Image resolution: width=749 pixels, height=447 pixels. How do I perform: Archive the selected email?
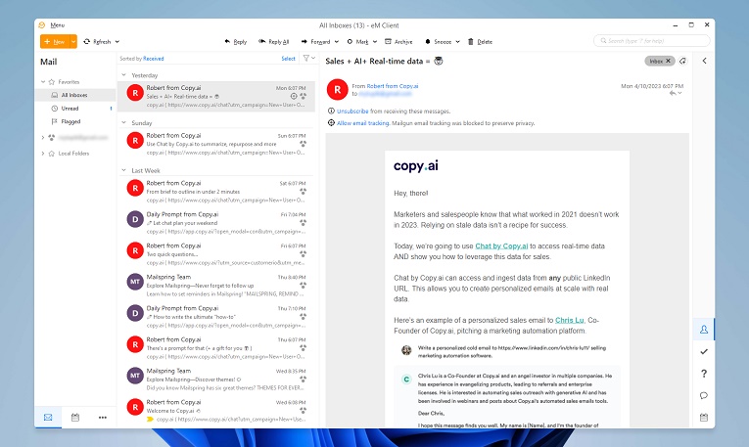[398, 41]
